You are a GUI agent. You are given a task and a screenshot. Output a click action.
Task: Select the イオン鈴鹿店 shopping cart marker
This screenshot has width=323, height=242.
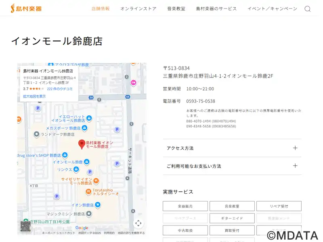pos(98,205)
